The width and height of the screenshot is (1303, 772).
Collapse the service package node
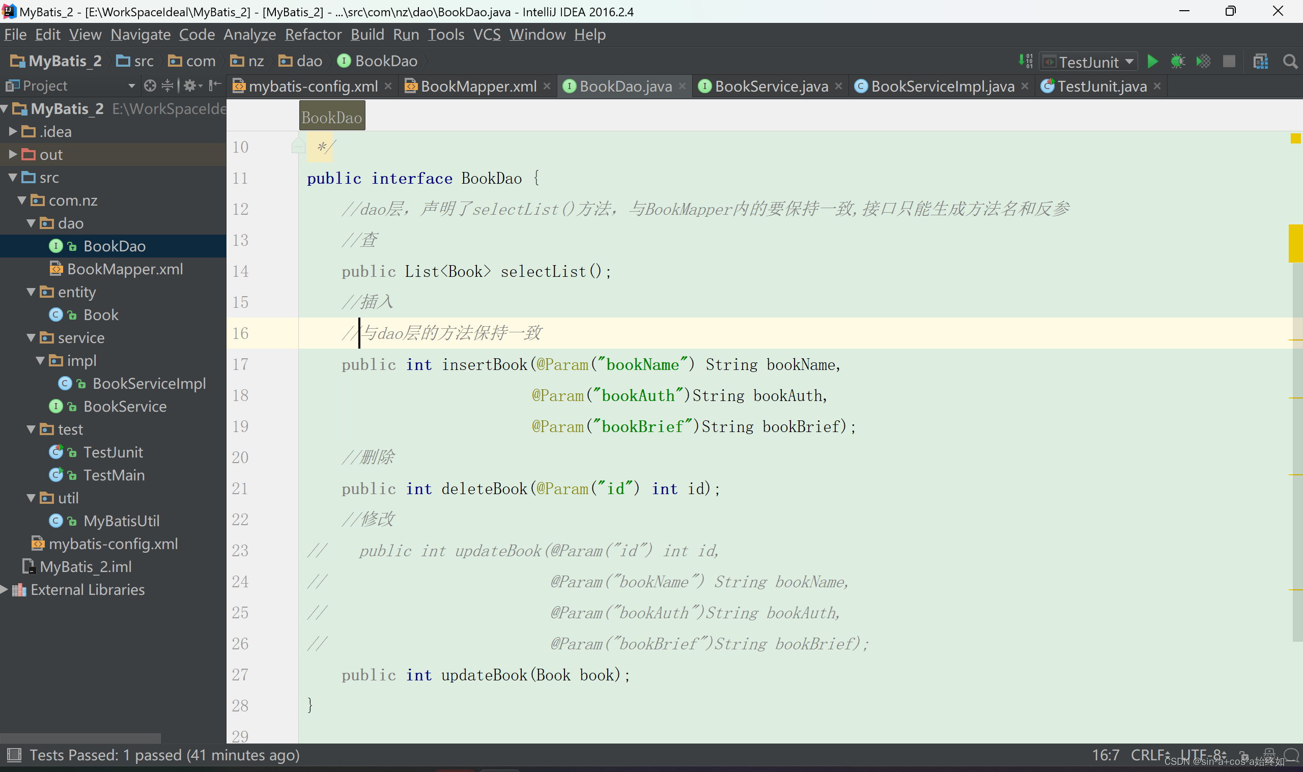(x=31, y=337)
